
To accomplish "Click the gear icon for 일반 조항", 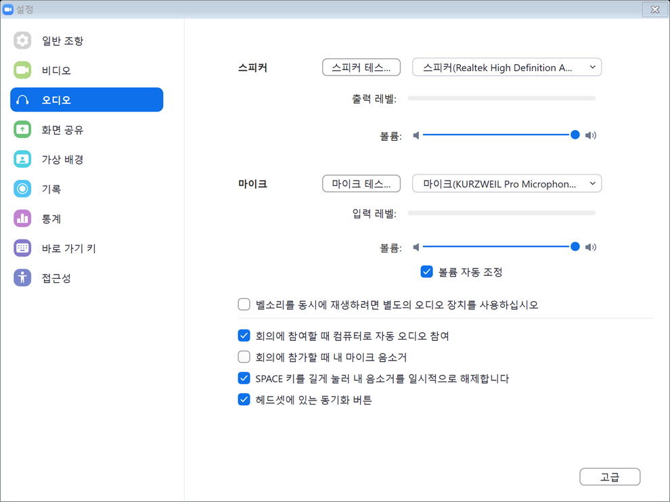I will click(22, 41).
